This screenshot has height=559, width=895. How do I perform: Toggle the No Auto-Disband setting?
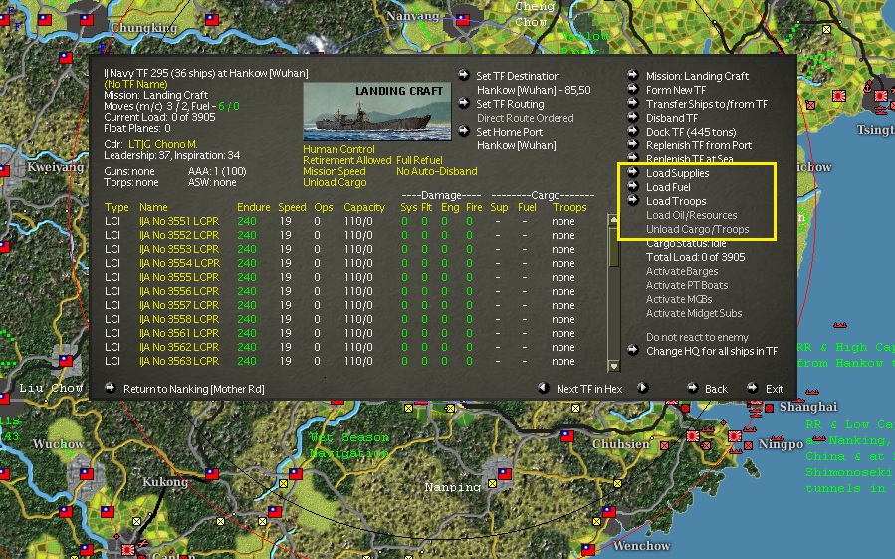coord(434,171)
